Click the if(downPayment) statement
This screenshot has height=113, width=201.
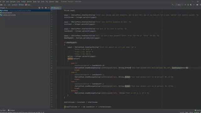point(70,43)
